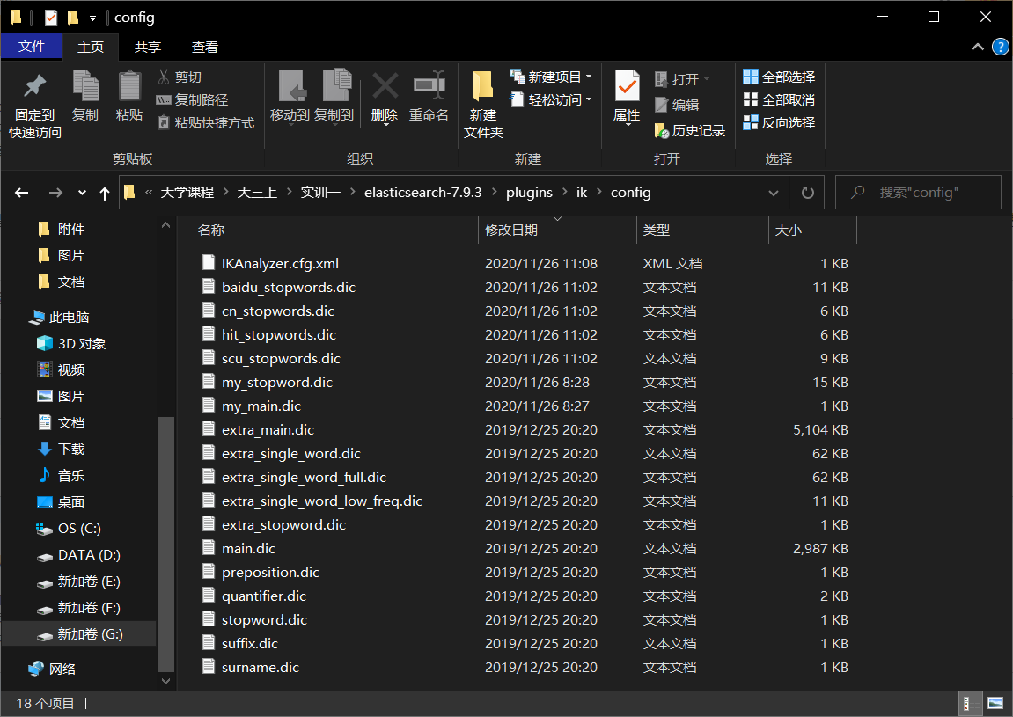Refresh the current folder view

808,193
